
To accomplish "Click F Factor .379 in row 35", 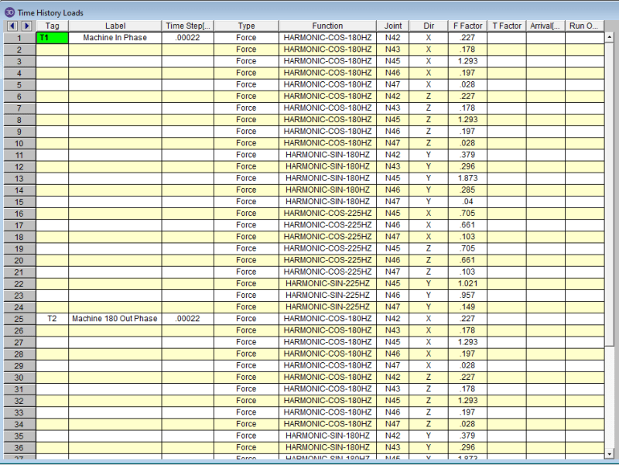I will (468, 436).
